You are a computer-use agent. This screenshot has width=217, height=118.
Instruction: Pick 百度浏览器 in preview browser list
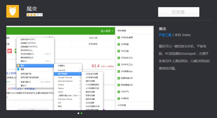(90, 95)
